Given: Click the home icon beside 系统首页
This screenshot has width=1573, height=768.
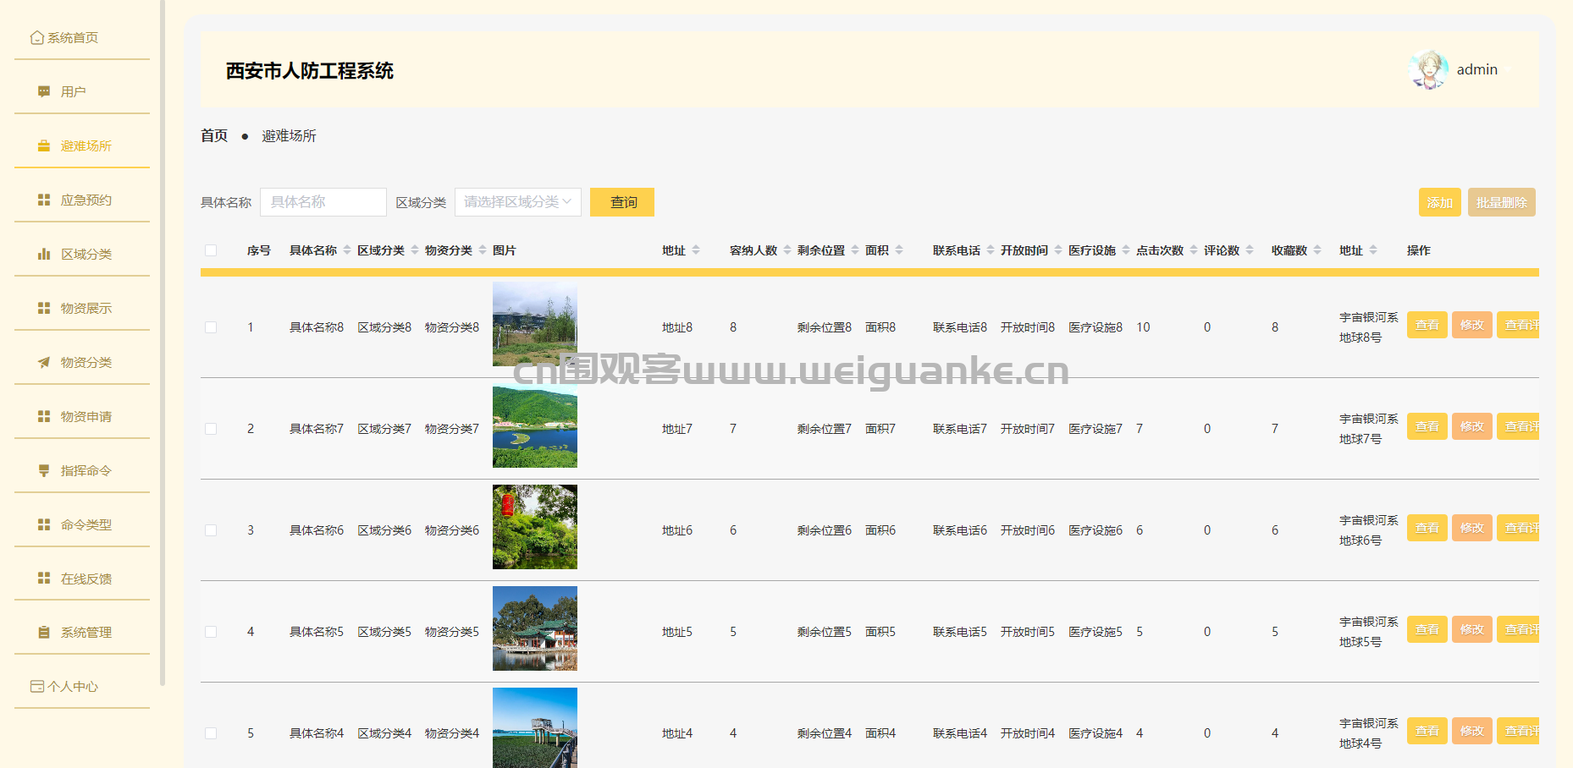Looking at the screenshot, I should point(36,38).
